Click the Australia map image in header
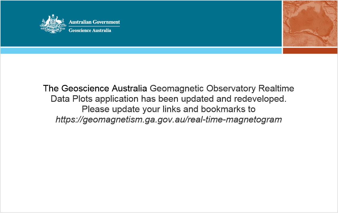This screenshot has width=338, height=213. coord(310,23)
